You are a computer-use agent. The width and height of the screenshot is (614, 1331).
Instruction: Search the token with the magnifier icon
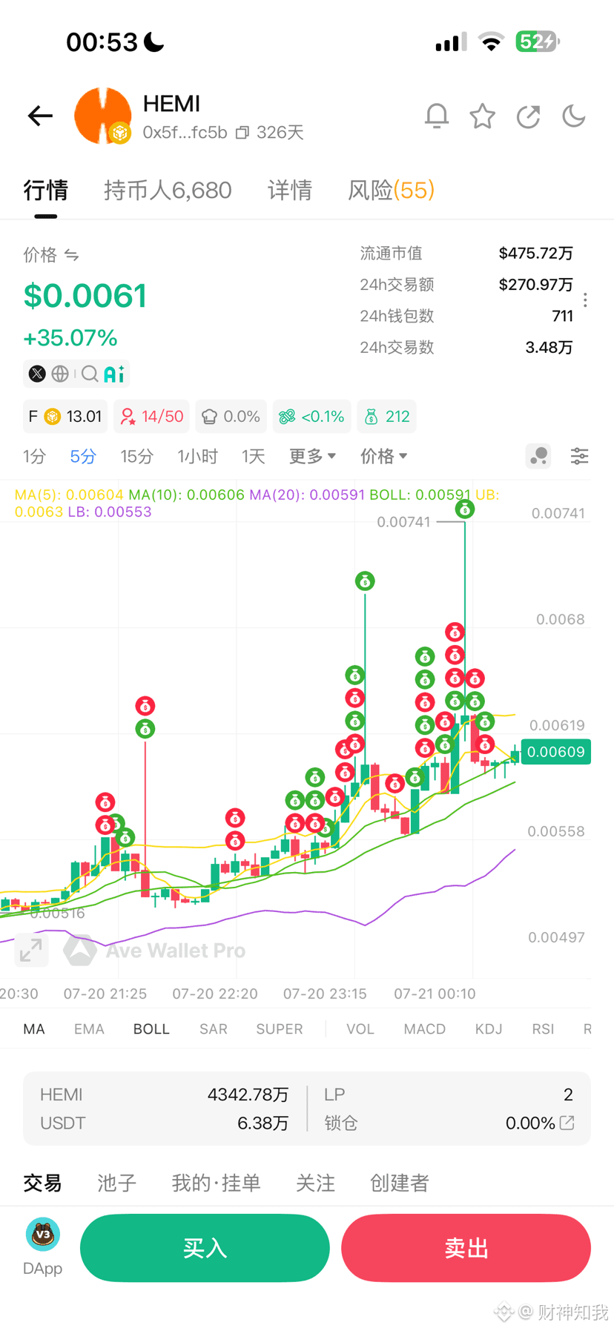tap(90, 374)
